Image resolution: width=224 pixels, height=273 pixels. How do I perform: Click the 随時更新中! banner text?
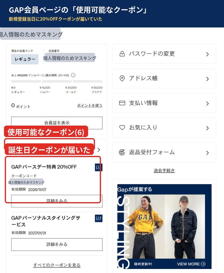[143, 264]
